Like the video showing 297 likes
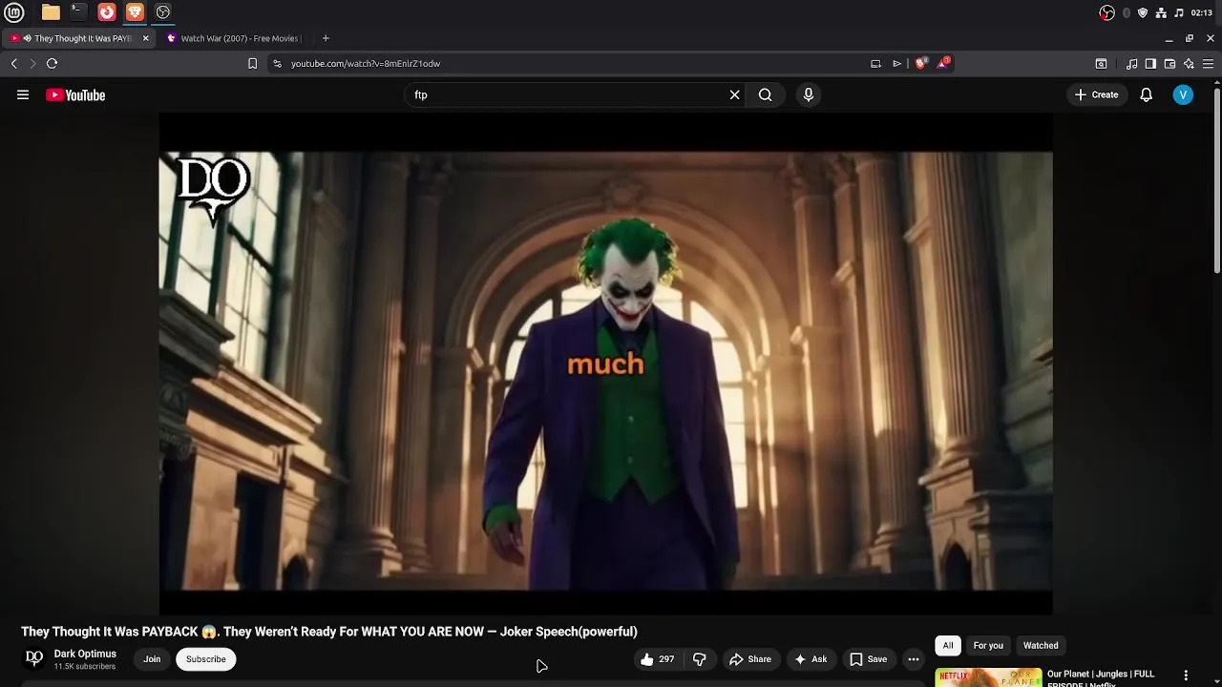Screen dimensions: 1222x687 (x=657, y=659)
